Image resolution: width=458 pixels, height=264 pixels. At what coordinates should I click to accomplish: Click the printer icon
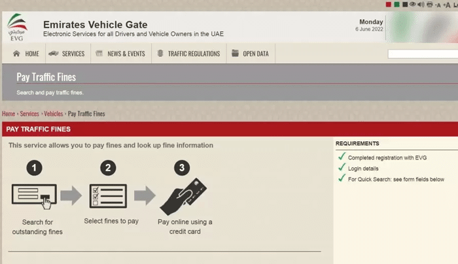(x=429, y=4)
